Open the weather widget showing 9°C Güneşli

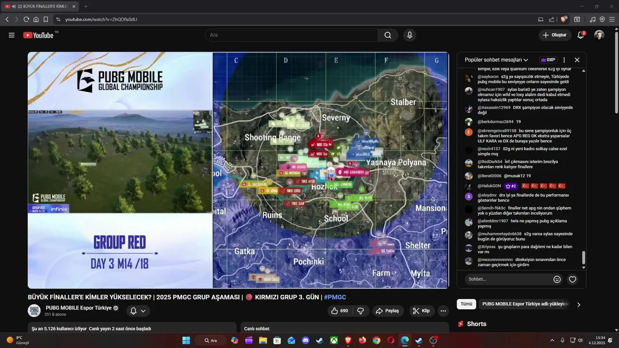(18, 340)
